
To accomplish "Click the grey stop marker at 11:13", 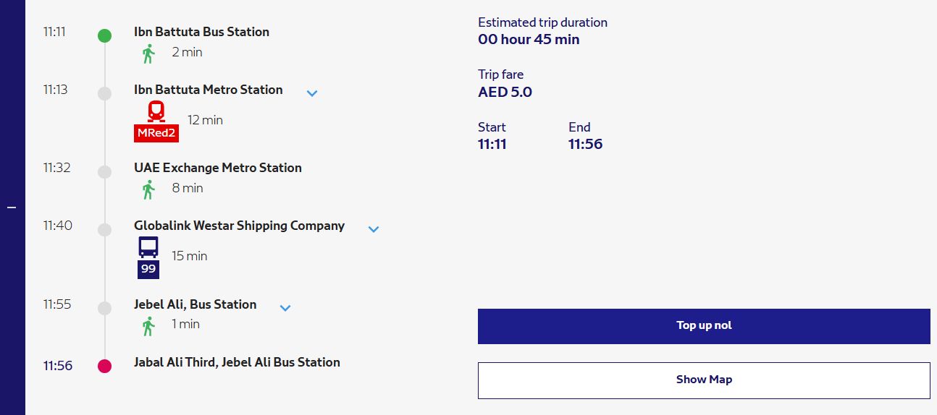I will coord(104,93).
